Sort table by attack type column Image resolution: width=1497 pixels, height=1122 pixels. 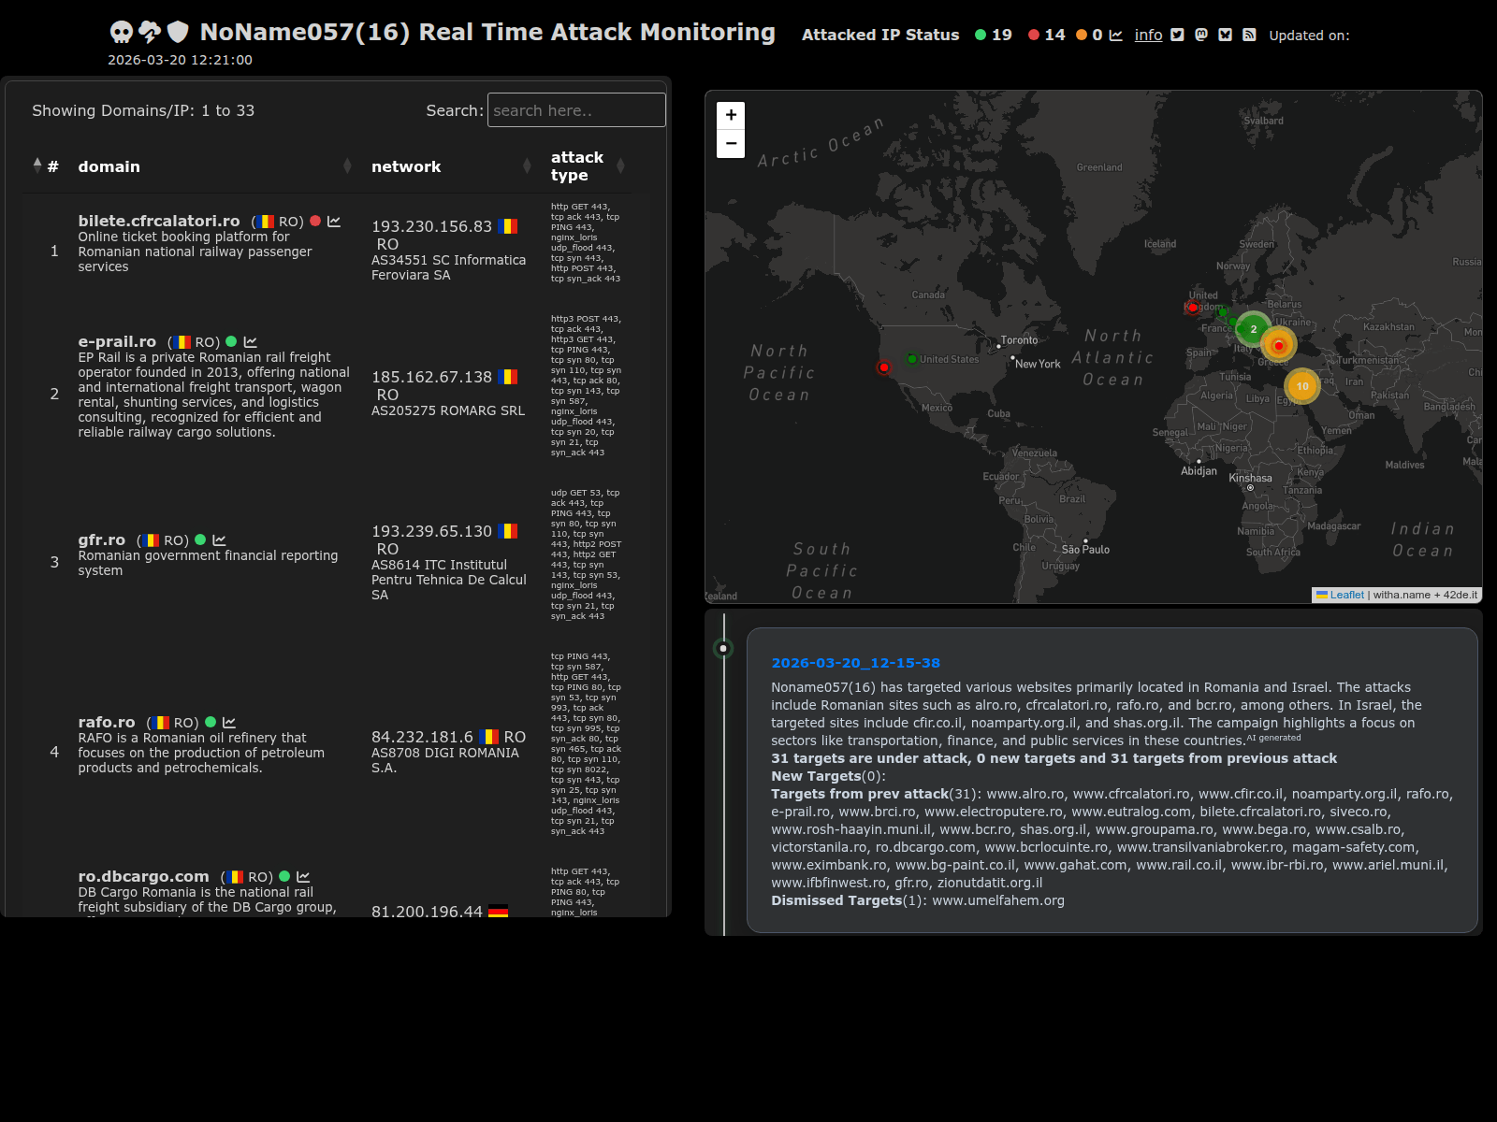[x=576, y=166]
